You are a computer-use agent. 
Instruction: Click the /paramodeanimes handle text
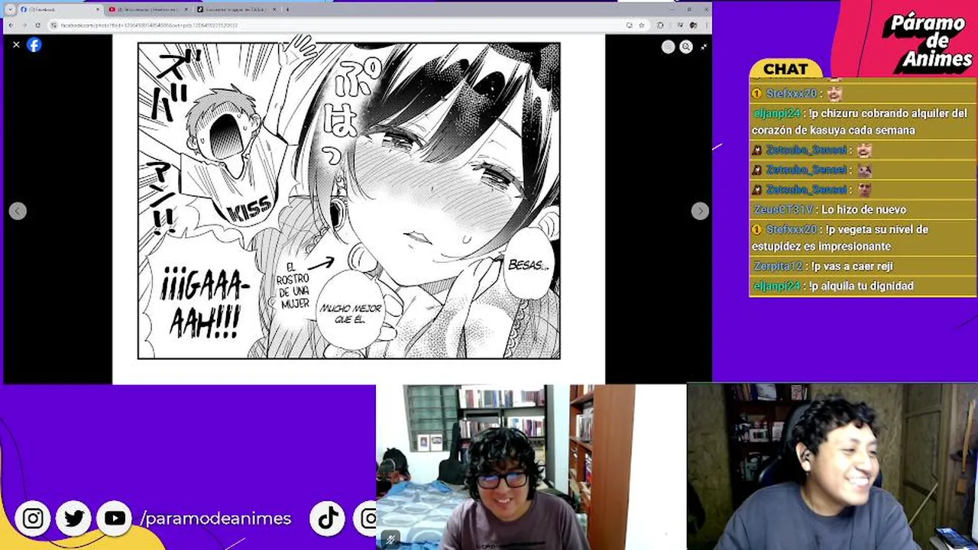pos(216,519)
